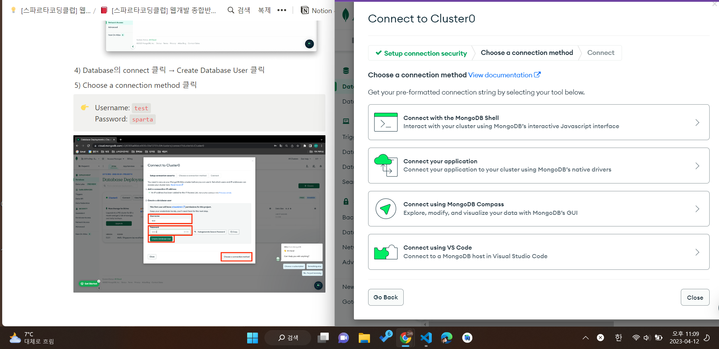Screen dimensions: 719x349
Task: Expand Connect your application chevron
Action: click(697, 166)
